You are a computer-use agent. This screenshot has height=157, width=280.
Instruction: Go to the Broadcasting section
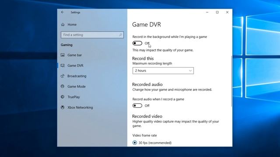pyautogui.click(x=77, y=76)
